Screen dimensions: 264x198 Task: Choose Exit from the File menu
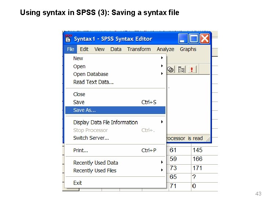tap(115, 183)
